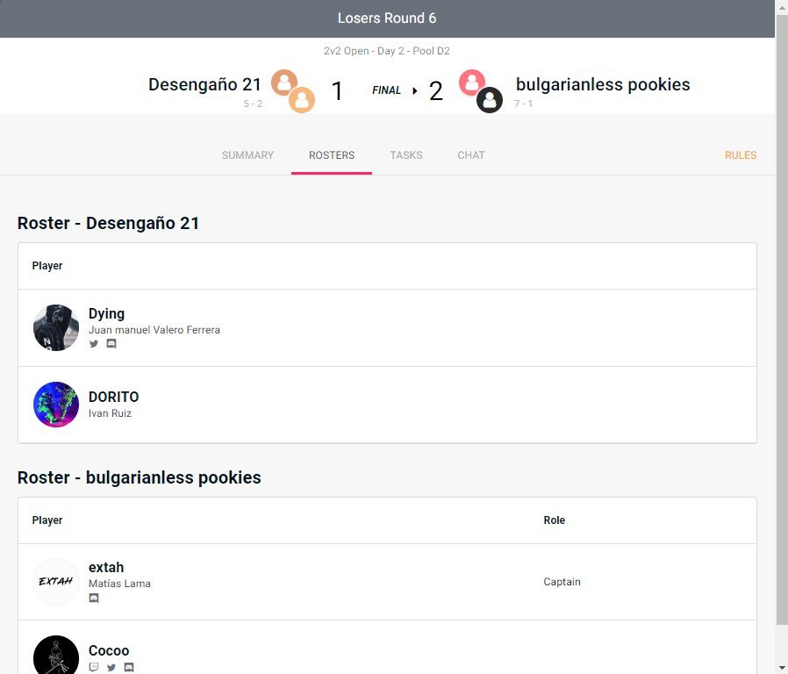Open player extah's profile name
This screenshot has width=788, height=674.
click(106, 568)
